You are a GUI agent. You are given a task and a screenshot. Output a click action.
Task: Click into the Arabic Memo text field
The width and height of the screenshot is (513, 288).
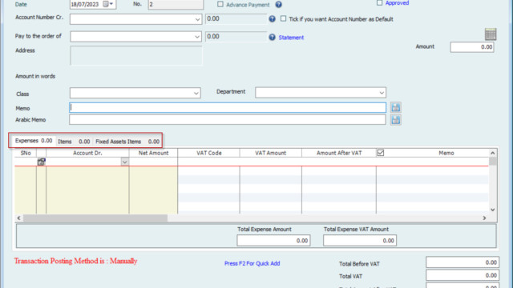pyautogui.click(x=228, y=120)
